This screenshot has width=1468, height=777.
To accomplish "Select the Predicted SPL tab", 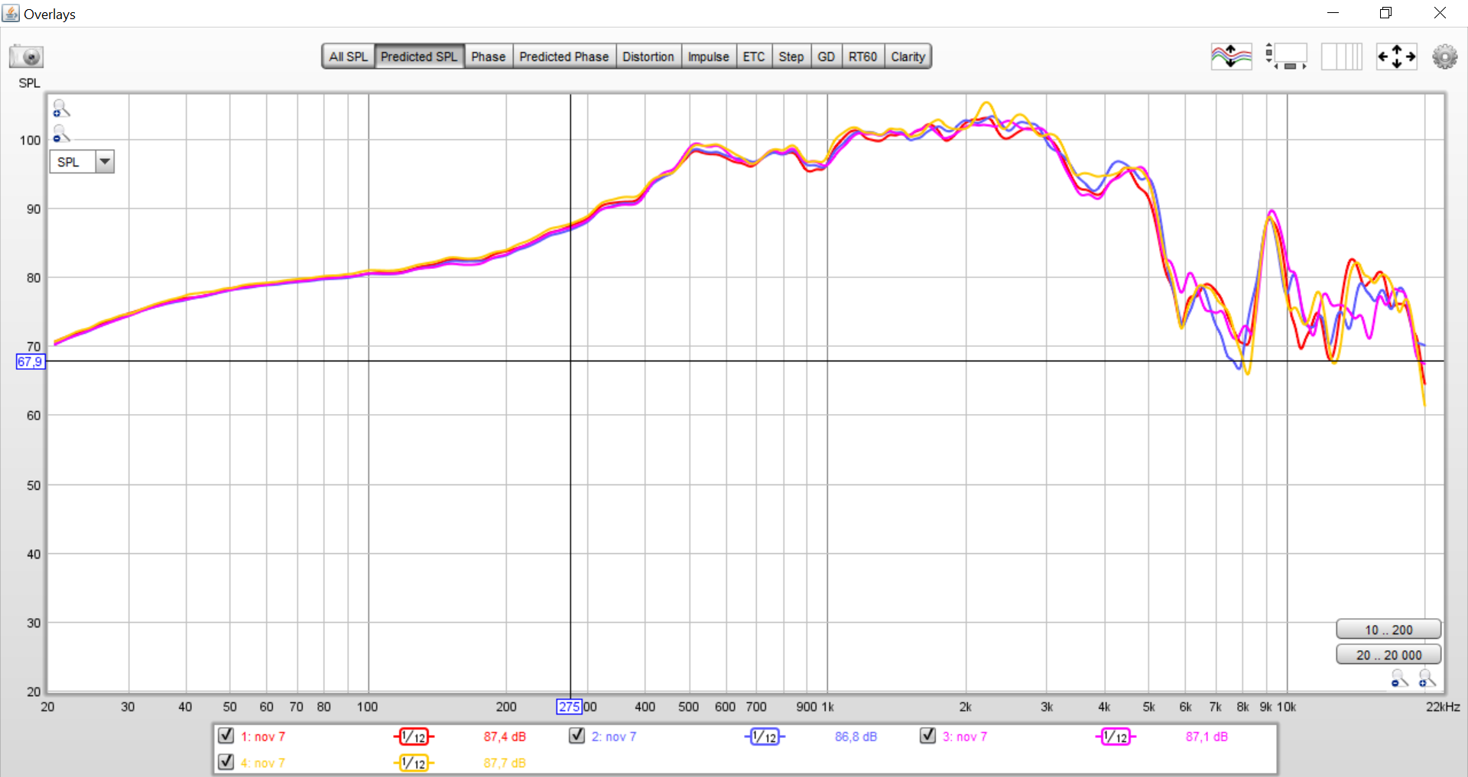I will pyautogui.click(x=419, y=57).
